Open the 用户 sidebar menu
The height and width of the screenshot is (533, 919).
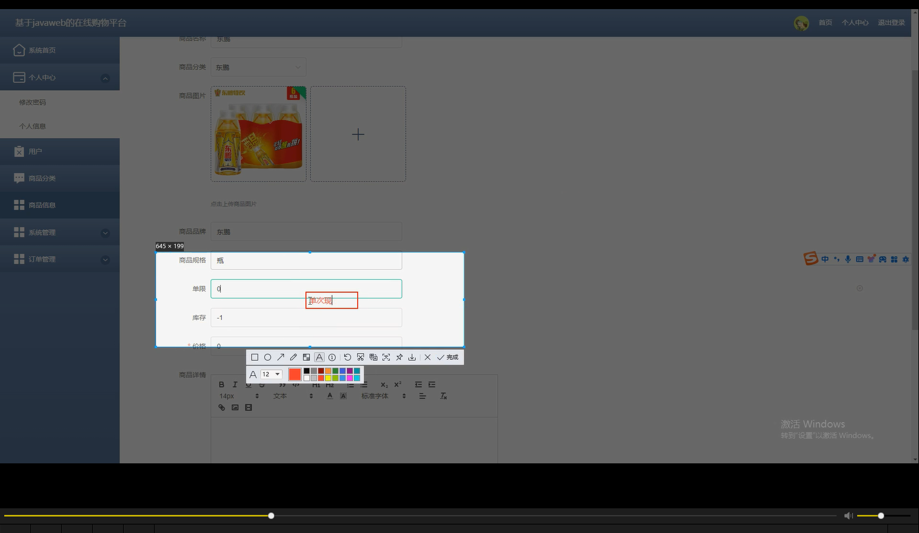[x=59, y=151]
